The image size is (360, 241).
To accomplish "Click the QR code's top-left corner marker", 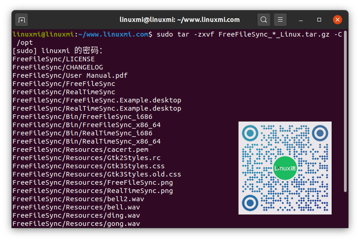I will point(250,133).
